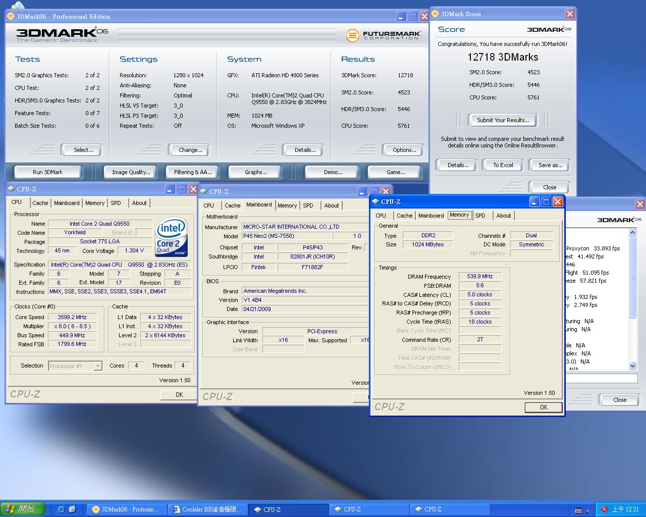Open the Windows Start button
Viewport: 646px width, 517px height.
[22, 509]
